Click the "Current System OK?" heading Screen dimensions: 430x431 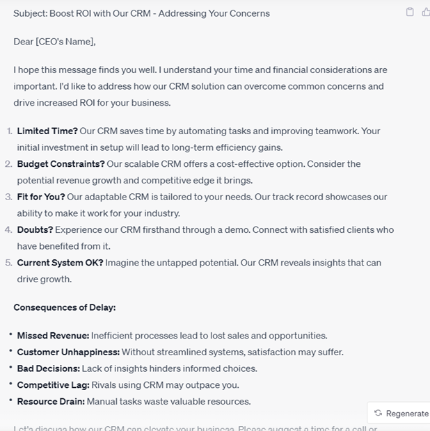click(60, 263)
